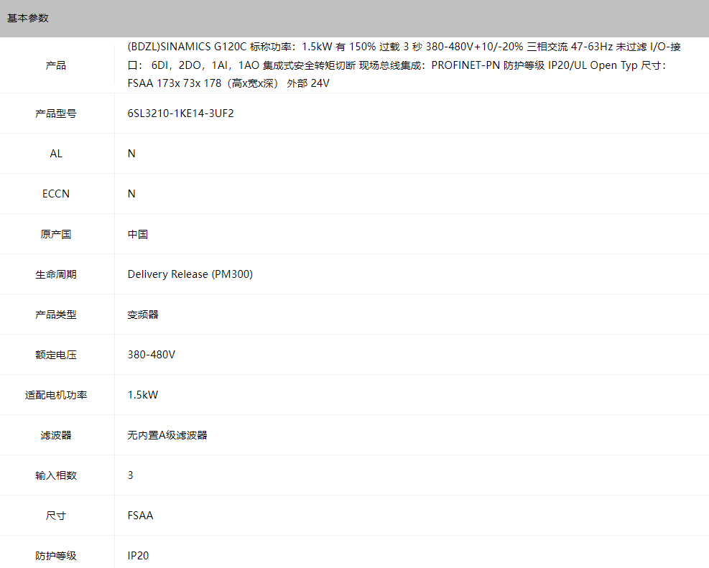The width and height of the screenshot is (709, 568).
Task: Click the 1.5kW motor power value
Action: pyautogui.click(x=143, y=395)
